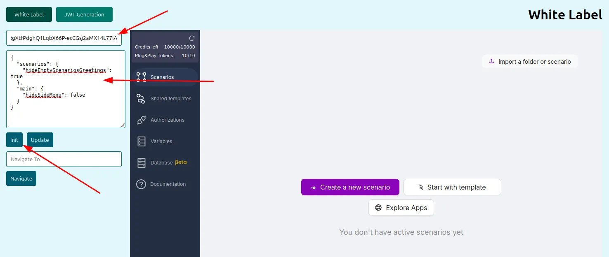Viewport: 609px width, 257px height.
Task: Click the Variables sidebar icon
Action: coord(142,141)
